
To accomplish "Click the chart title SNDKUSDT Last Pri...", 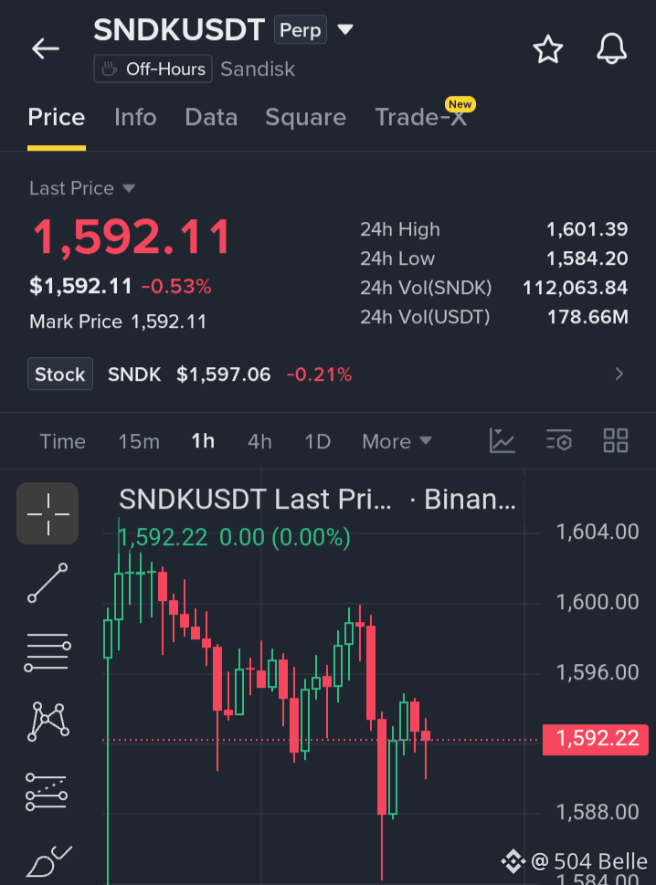I will tap(255, 500).
